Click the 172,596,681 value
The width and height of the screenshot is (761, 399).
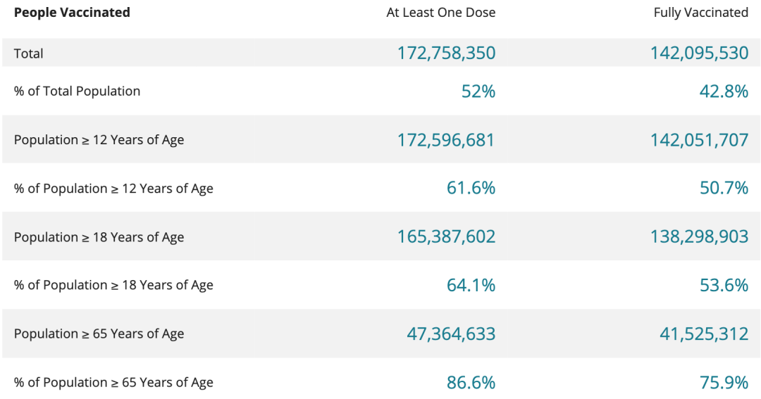point(446,140)
